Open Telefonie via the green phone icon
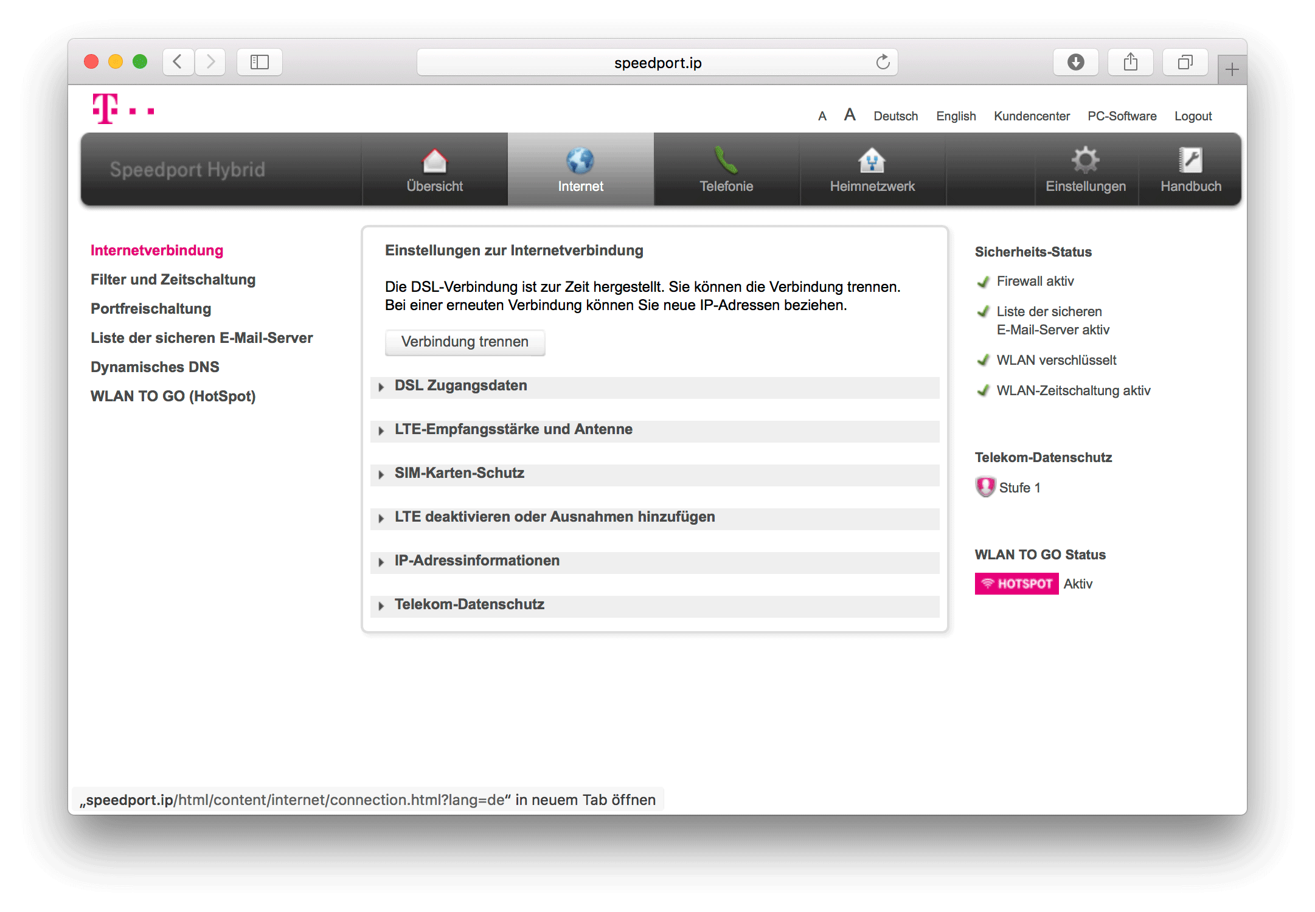 coord(726,161)
